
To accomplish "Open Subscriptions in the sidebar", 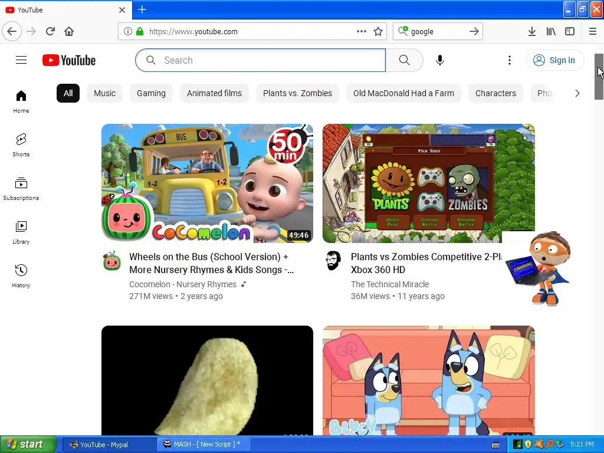I will (21, 189).
